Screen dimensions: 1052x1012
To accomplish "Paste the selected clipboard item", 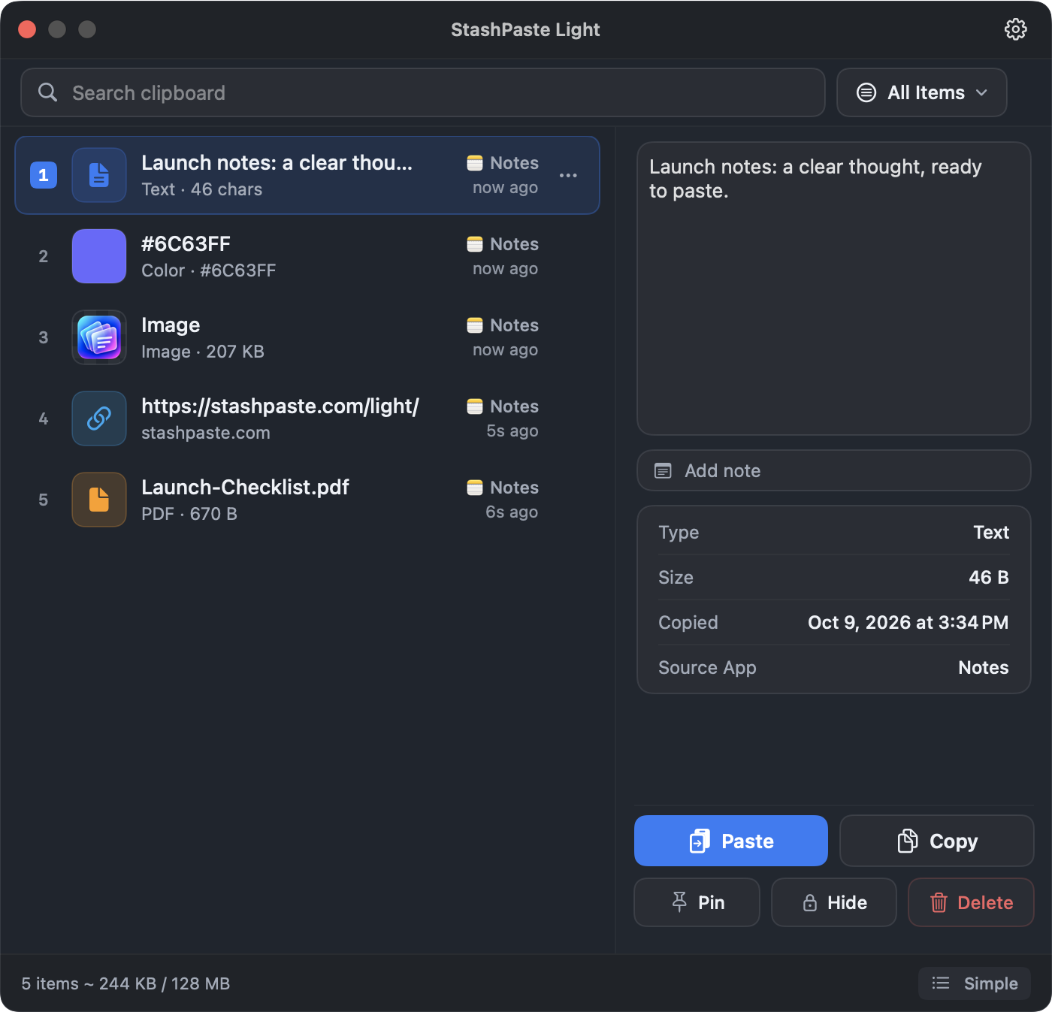I will (731, 841).
